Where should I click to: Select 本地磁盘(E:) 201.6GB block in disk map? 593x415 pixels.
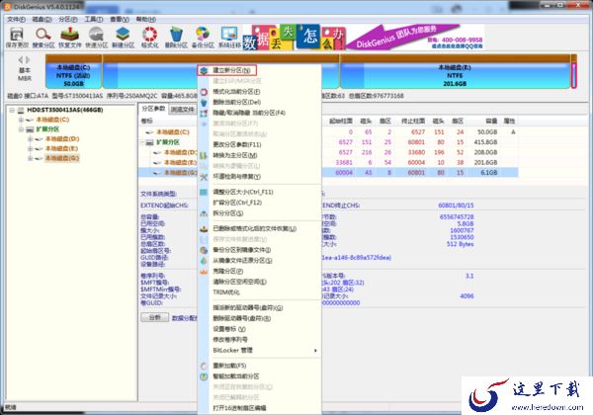tap(455, 72)
